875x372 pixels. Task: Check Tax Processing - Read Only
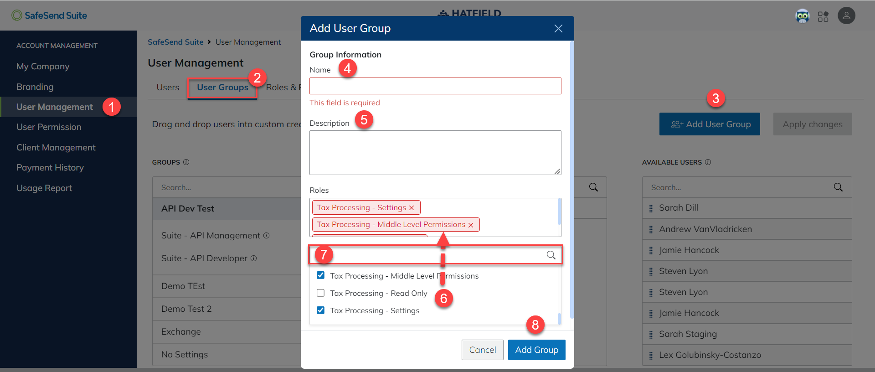pyautogui.click(x=321, y=293)
